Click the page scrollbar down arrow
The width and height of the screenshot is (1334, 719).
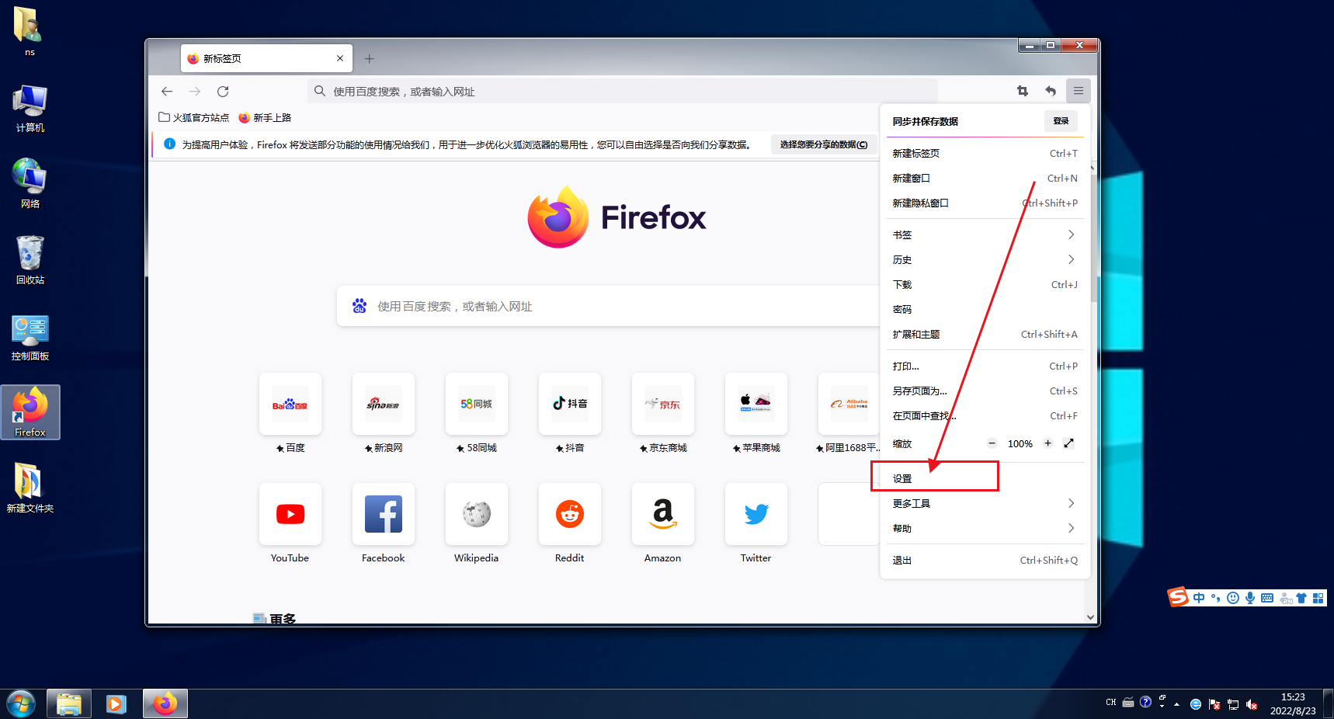click(1091, 617)
